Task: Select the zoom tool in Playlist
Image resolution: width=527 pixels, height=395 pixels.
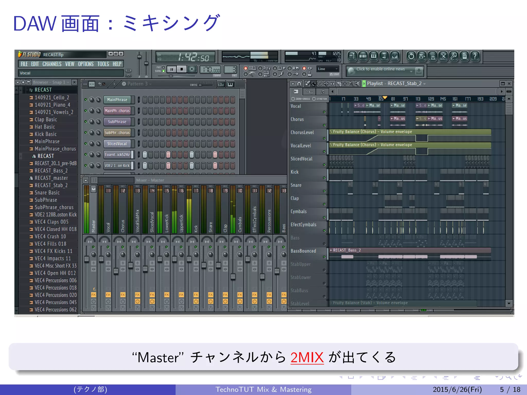Action: tap(351, 84)
